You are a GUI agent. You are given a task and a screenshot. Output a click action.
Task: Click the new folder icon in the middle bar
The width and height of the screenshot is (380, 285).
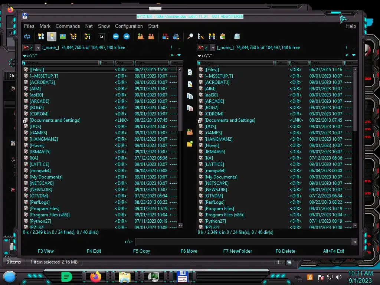pyautogui.click(x=190, y=144)
